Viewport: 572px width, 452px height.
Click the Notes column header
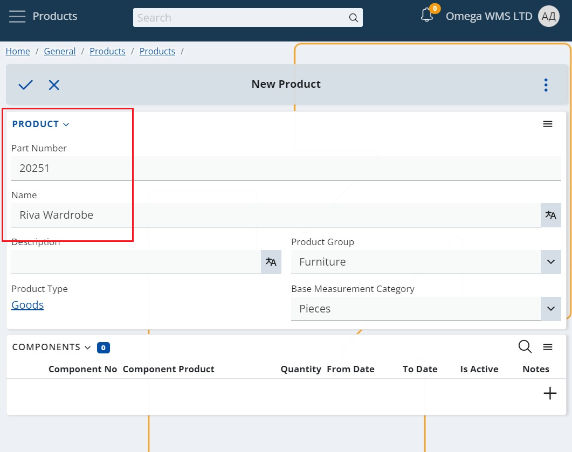[x=536, y=369]
